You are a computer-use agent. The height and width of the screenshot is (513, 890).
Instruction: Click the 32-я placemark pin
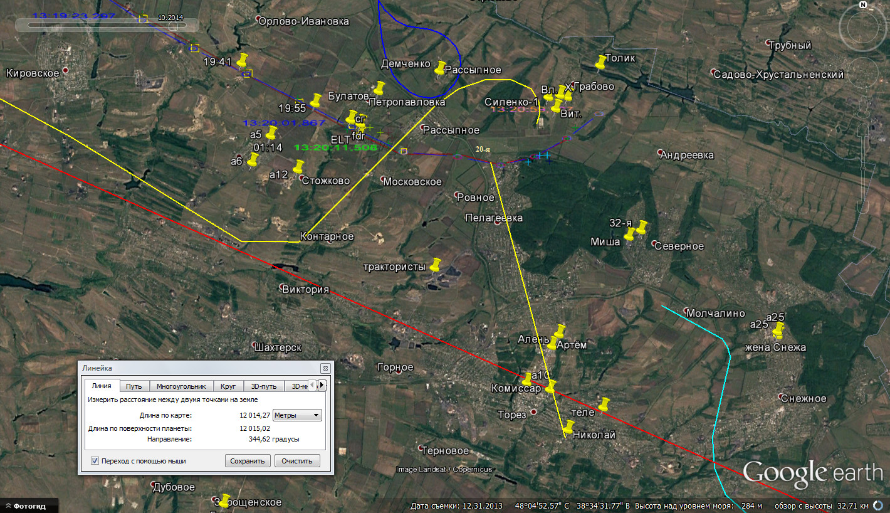coord(641,228)
